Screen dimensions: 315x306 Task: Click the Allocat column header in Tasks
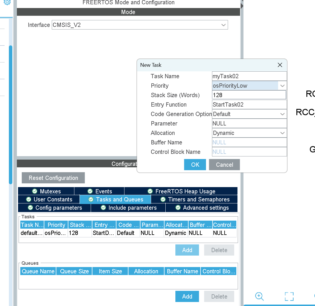pyautogui.click(x=176, y=225)
